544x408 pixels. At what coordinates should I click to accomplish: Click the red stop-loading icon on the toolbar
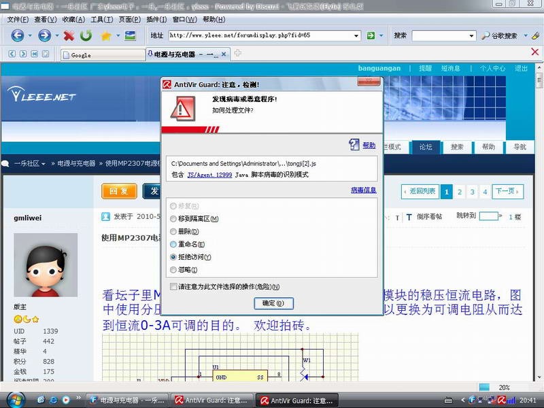click(x=68, y=35)
